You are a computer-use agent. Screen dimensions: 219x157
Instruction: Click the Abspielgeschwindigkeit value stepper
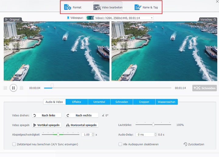(92, 134)
